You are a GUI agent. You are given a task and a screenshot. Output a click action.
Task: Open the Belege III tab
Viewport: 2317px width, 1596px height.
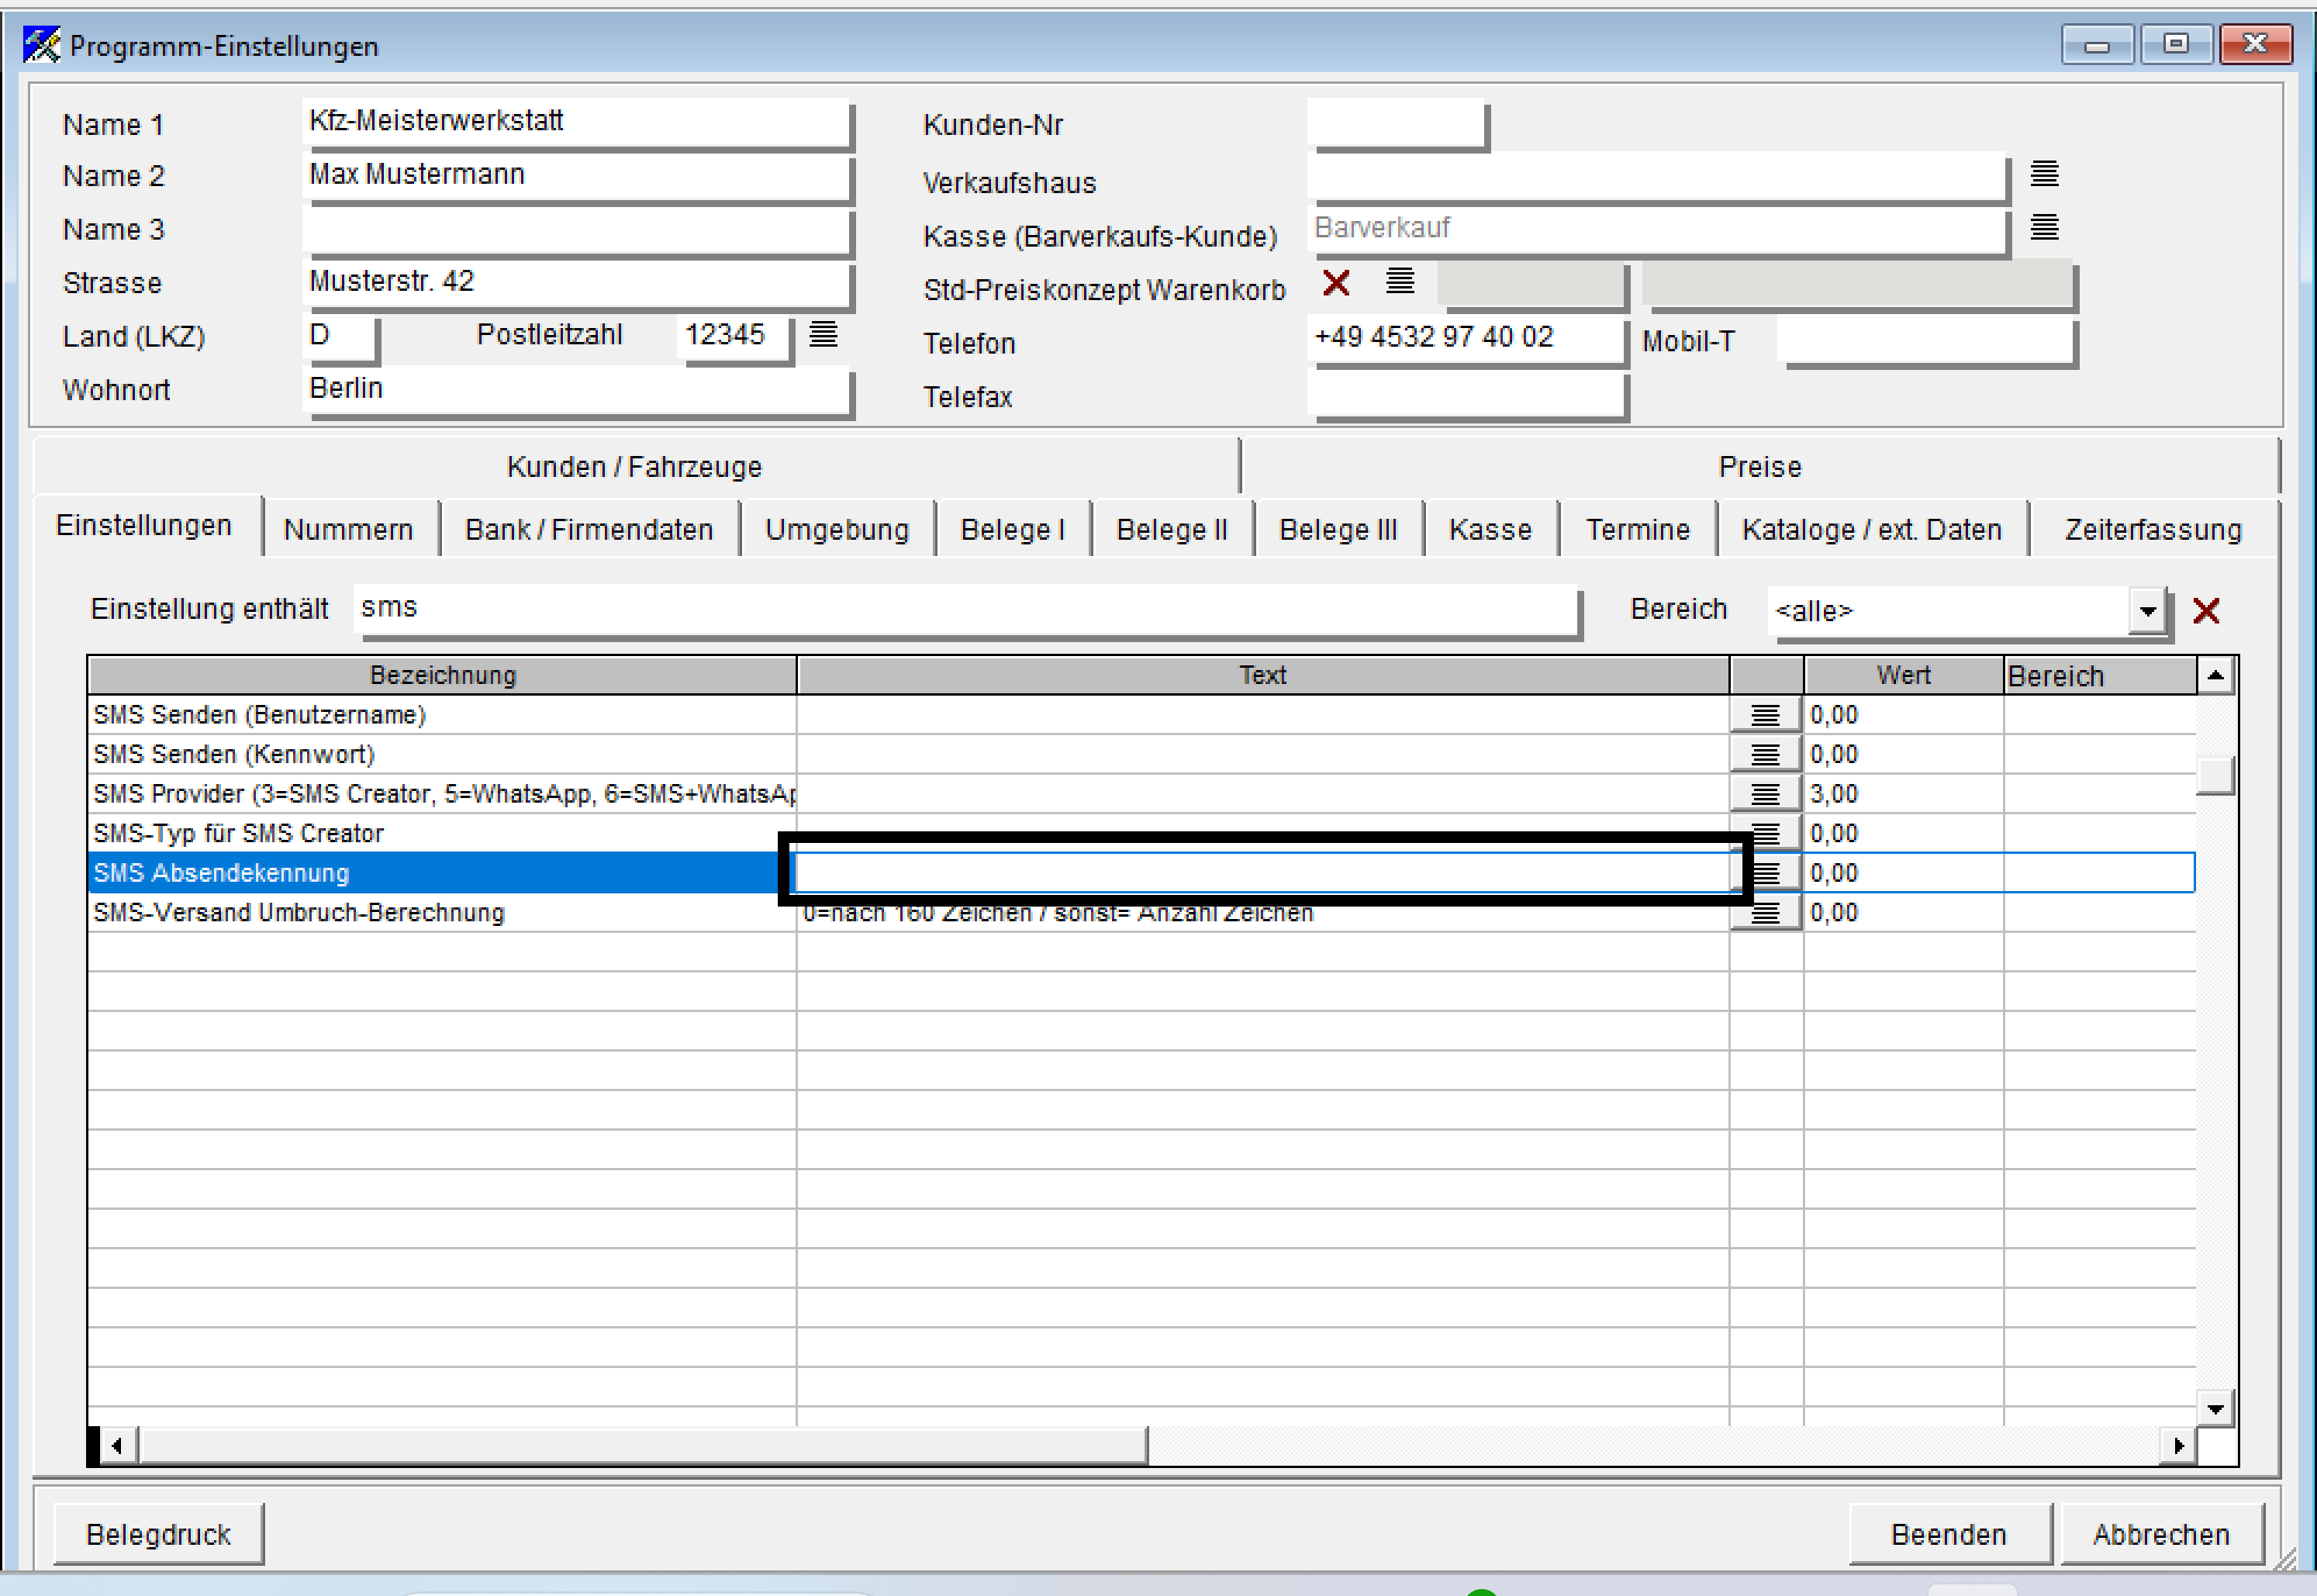coord(1338,529)
